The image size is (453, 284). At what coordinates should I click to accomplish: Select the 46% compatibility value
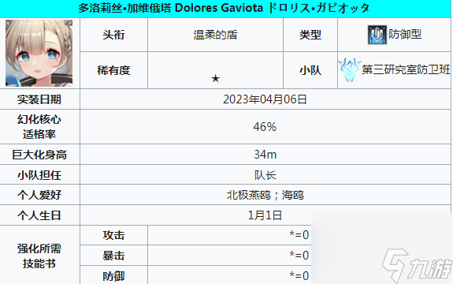point(265,127)
